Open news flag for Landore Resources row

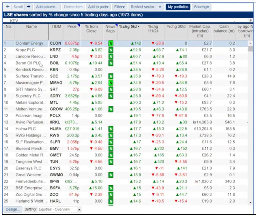[111, 57]
